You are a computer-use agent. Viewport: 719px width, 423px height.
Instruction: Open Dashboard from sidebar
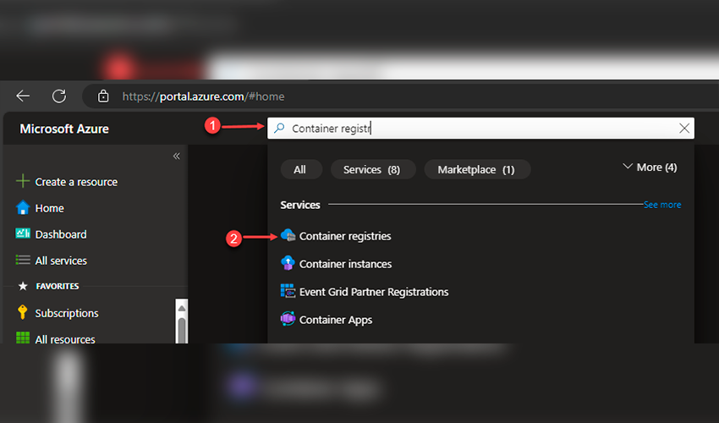[61, 234]
